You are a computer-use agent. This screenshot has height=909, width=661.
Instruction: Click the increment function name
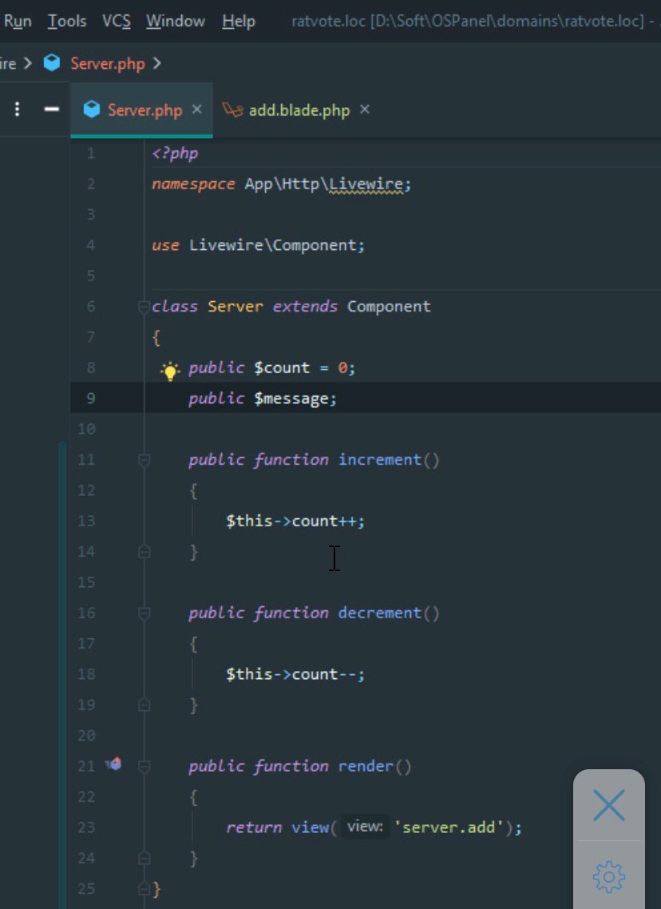[380, 460]
